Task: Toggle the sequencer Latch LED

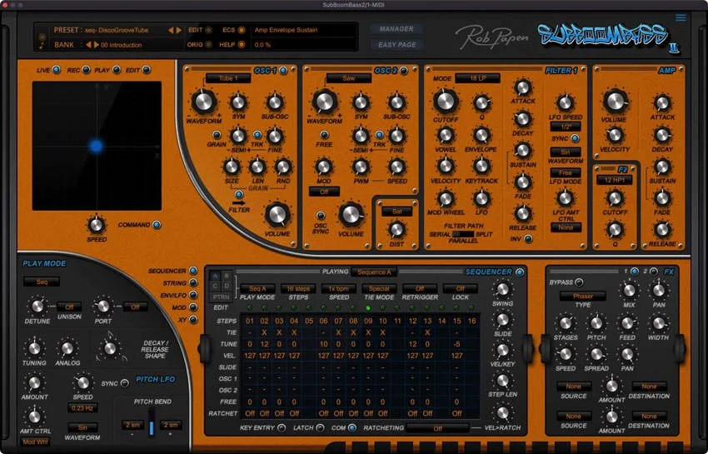Action: tap(320, 428)
